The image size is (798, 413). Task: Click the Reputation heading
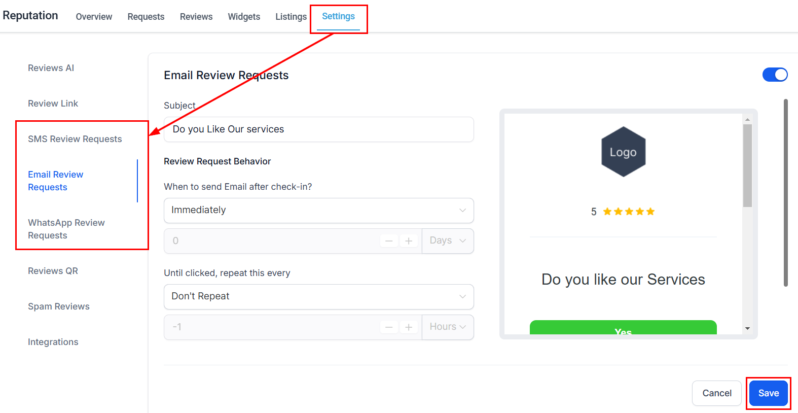tap(30, 16)
